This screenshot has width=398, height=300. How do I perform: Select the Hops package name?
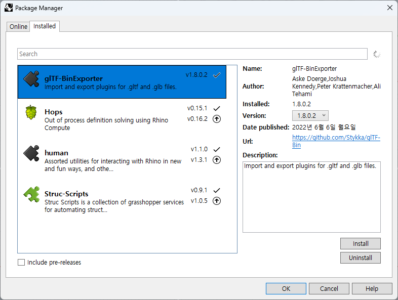point(54,112)
